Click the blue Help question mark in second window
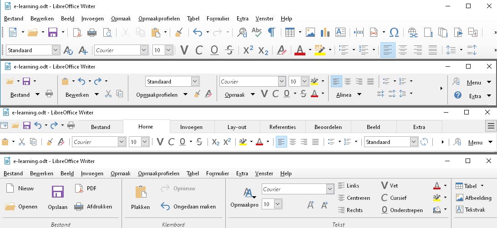 457,94
